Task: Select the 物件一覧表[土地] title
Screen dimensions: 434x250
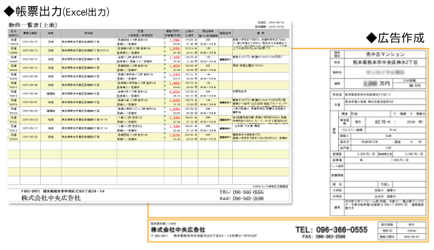Action: (x=33, y=25)
